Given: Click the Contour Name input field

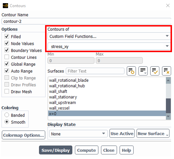Looking at the screenshot, I should (86, 21).
